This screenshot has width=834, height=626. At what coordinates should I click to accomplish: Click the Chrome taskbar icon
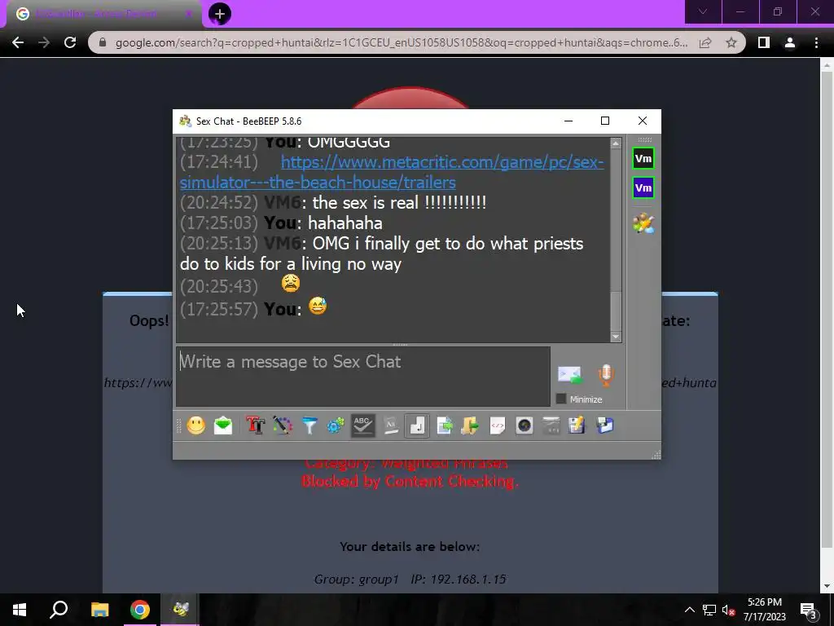[140, 610]
